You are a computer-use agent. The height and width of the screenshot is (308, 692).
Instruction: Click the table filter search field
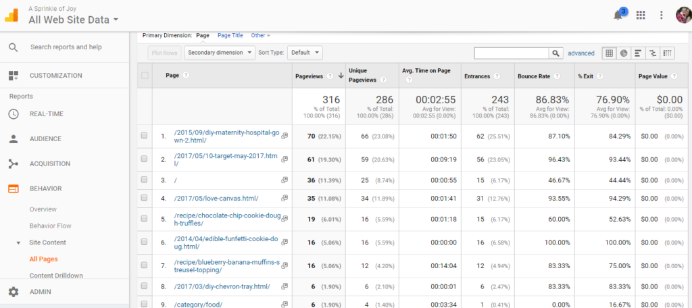pyautogui.click(x=512, y=53)
